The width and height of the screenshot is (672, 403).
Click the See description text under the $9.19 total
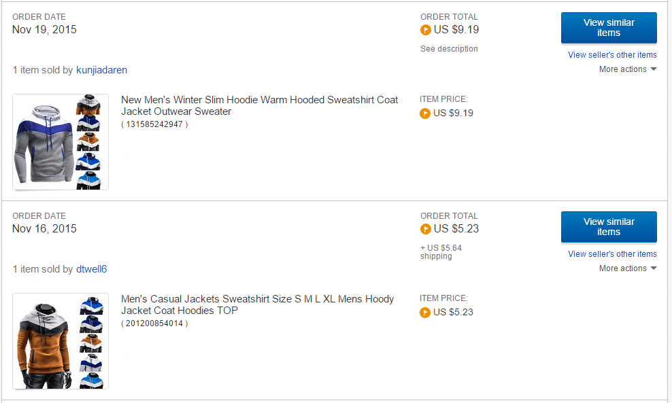tap(449, 49)
